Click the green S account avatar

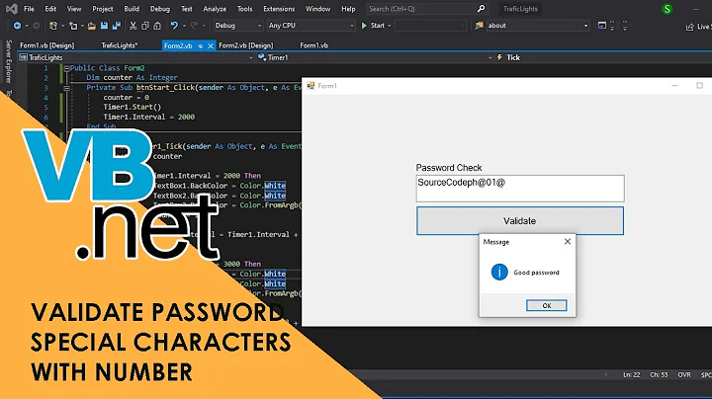667,9
